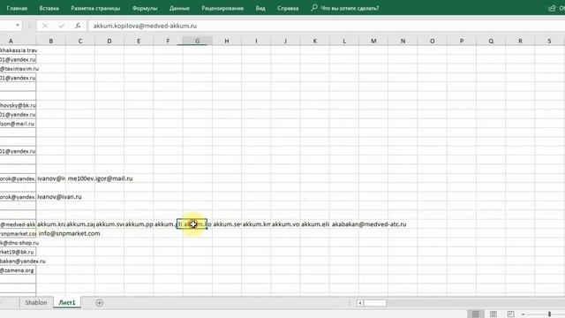Screen dimensions: 565x318
Task: Select column P header
Action: point(462,42)
